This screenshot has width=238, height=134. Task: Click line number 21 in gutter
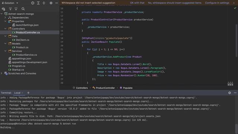pos(62,50)
